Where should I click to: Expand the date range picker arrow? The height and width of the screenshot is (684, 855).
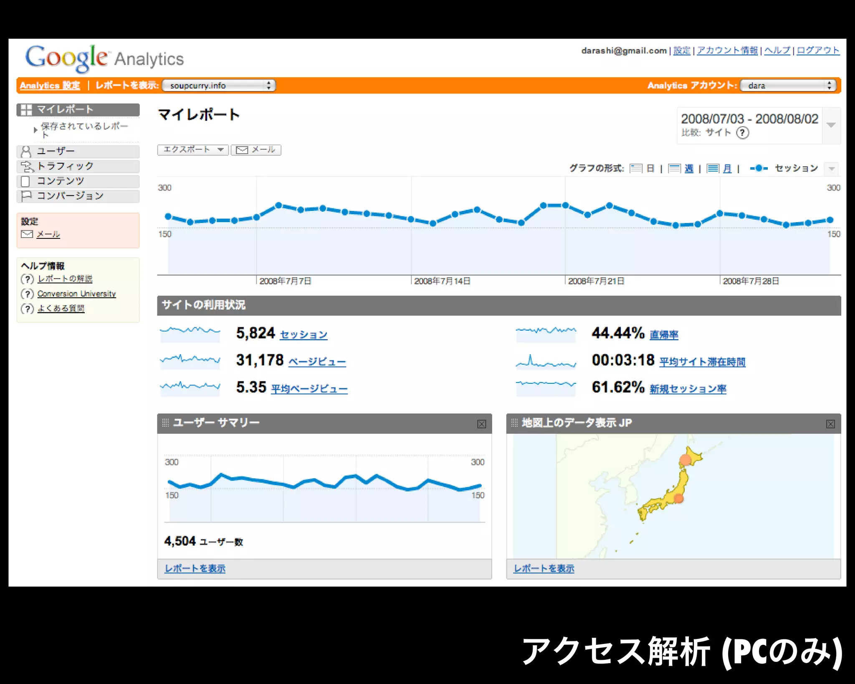point(831,125)
